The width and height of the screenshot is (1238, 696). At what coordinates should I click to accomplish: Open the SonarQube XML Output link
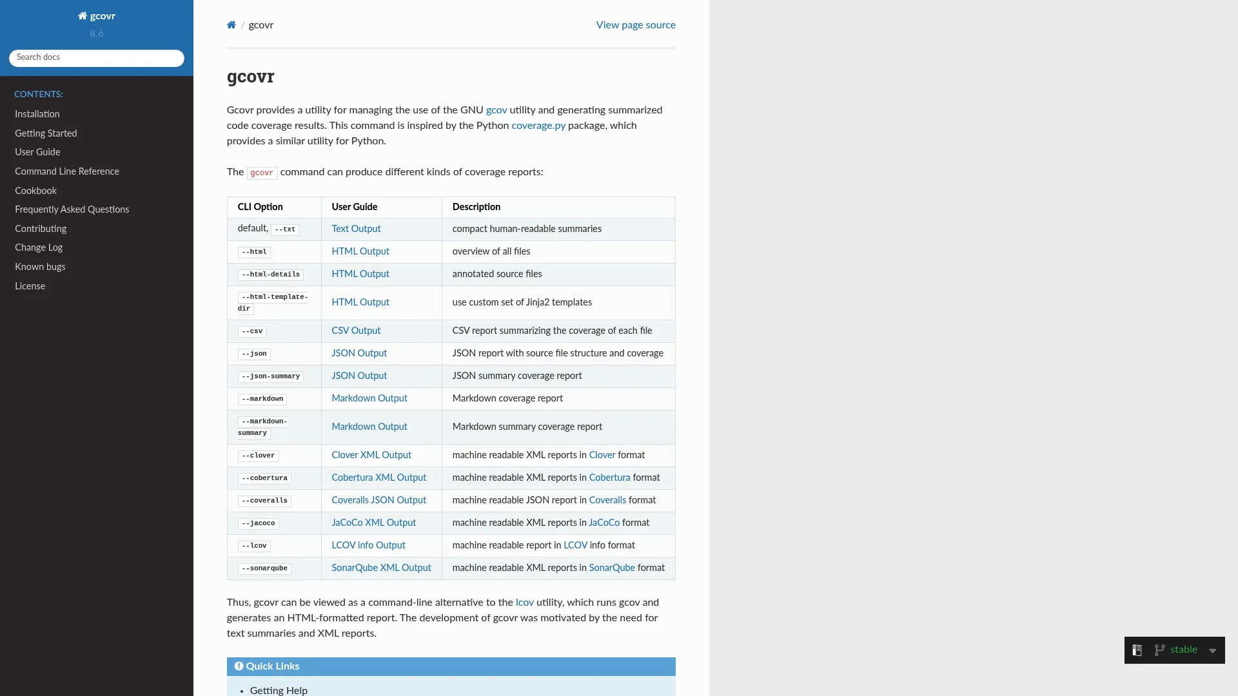(381, 568)
